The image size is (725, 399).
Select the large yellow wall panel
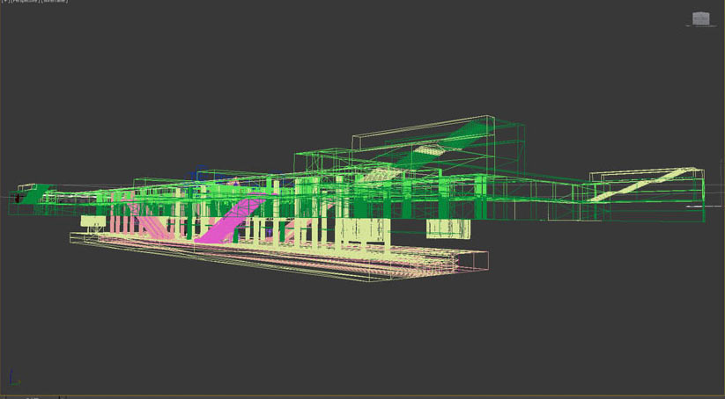click(364, 236)
